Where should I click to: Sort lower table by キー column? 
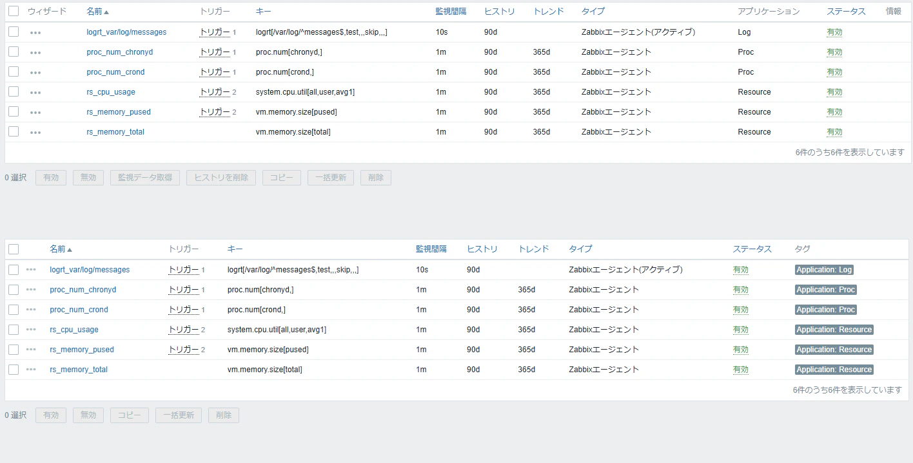click(x=235, y=249)
